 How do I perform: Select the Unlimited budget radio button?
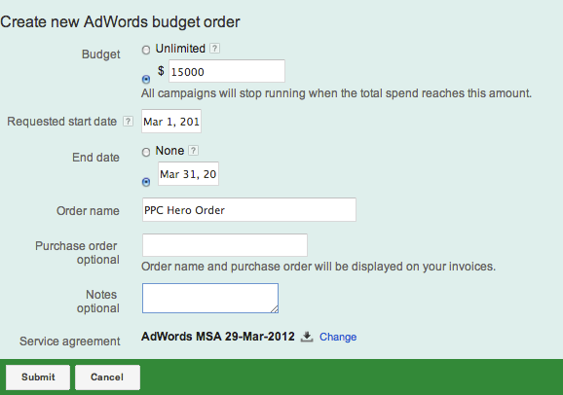pos(146,50)
